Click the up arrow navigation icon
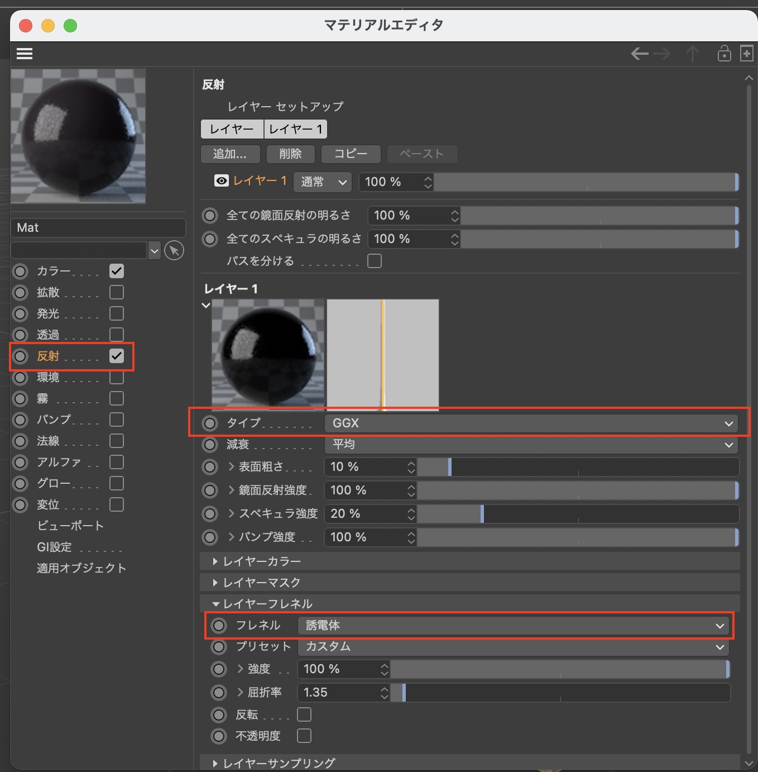This screenshot has width=758, height=772. (693, 54)
